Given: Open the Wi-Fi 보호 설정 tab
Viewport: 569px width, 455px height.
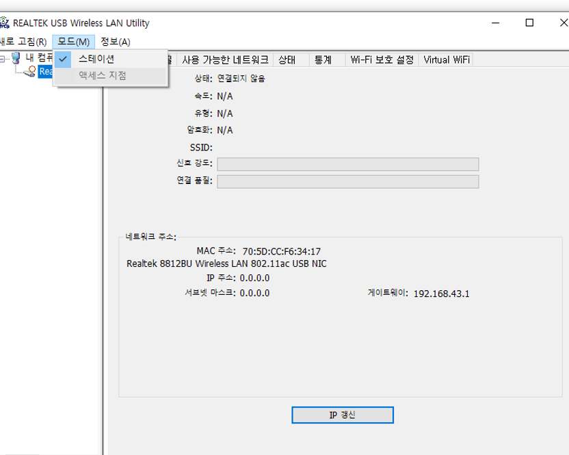Looking at the screenshot, I should click(382, 60).
